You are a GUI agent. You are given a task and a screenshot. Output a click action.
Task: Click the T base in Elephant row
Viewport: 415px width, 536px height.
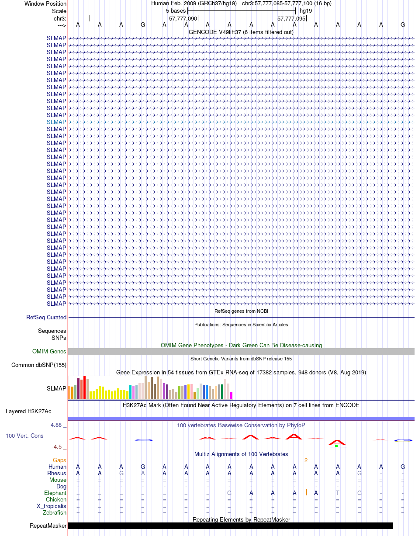(x=338, y=493)
